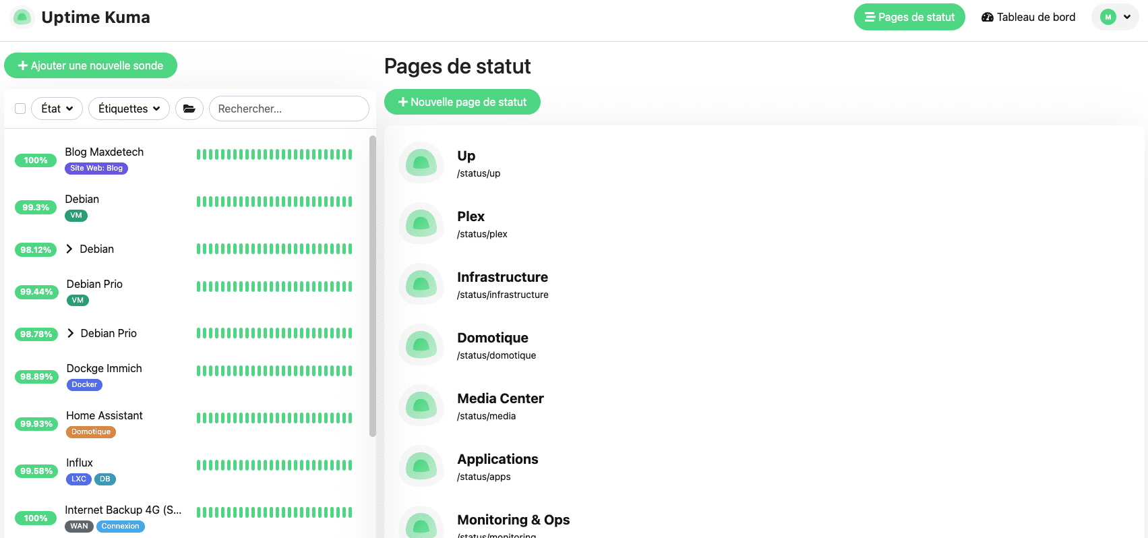Expand the Debian Prio monitor group
This screenshot has height=538, width=1148.
click(71, 333)
